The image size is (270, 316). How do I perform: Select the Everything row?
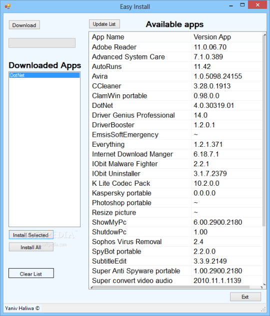[176, 144]
